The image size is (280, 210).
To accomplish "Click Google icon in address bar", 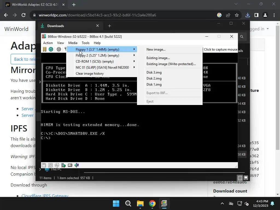I will click(219, 15).
